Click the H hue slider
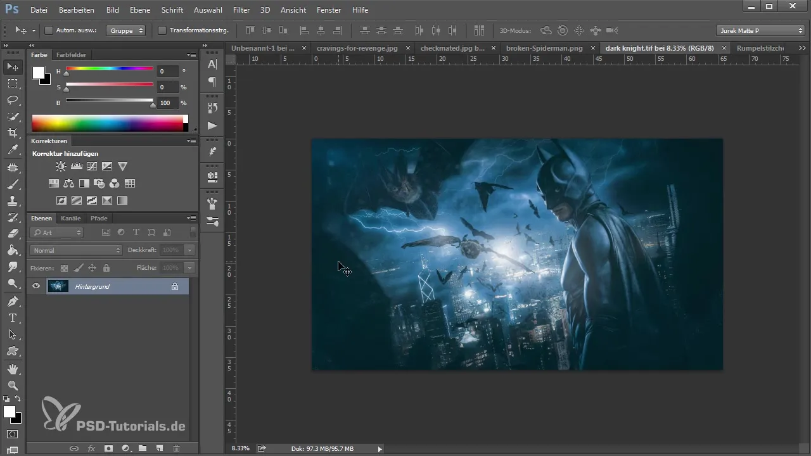Image resolution: width=811 pixels, height=456 pixels. tap(109, 68)
